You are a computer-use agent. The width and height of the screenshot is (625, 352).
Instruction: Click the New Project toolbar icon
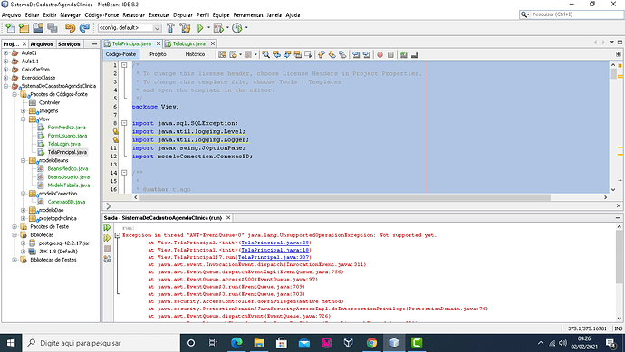(x=24, y=28)
